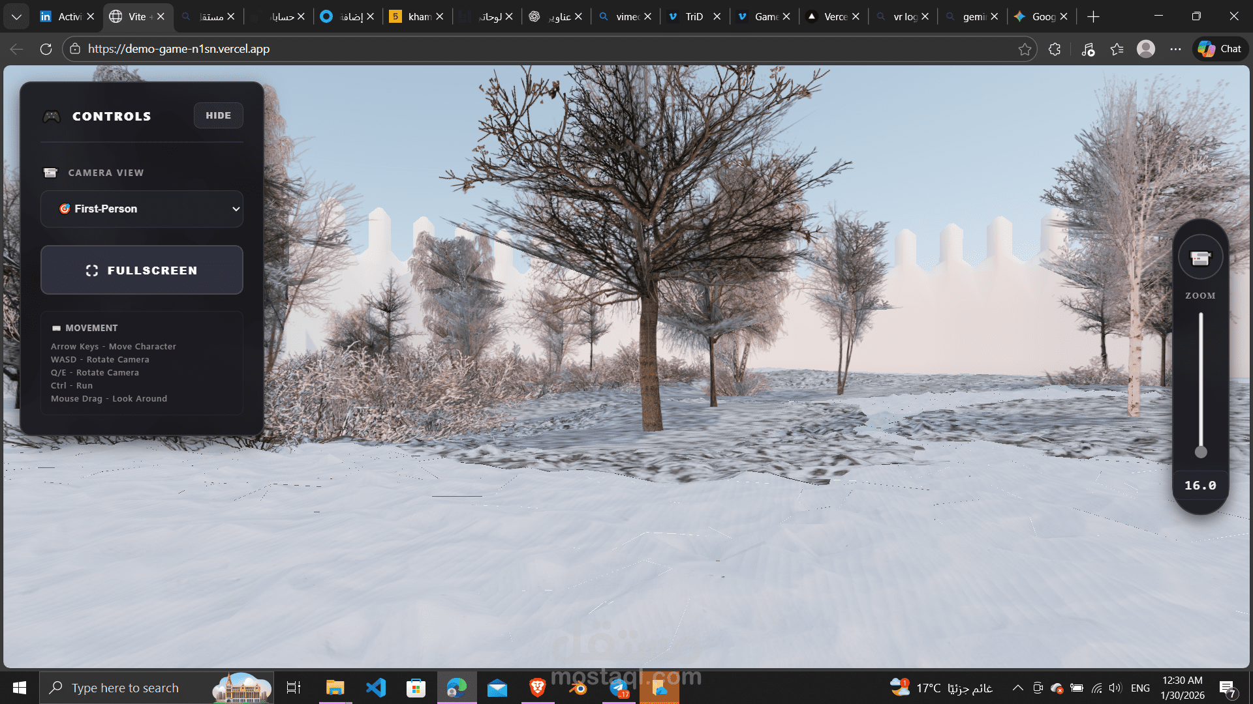Image resolution: width=1253 pixels, height=704 pixels.
Task: Open the Copilot Chat button
Action: tap(1220, 49)
